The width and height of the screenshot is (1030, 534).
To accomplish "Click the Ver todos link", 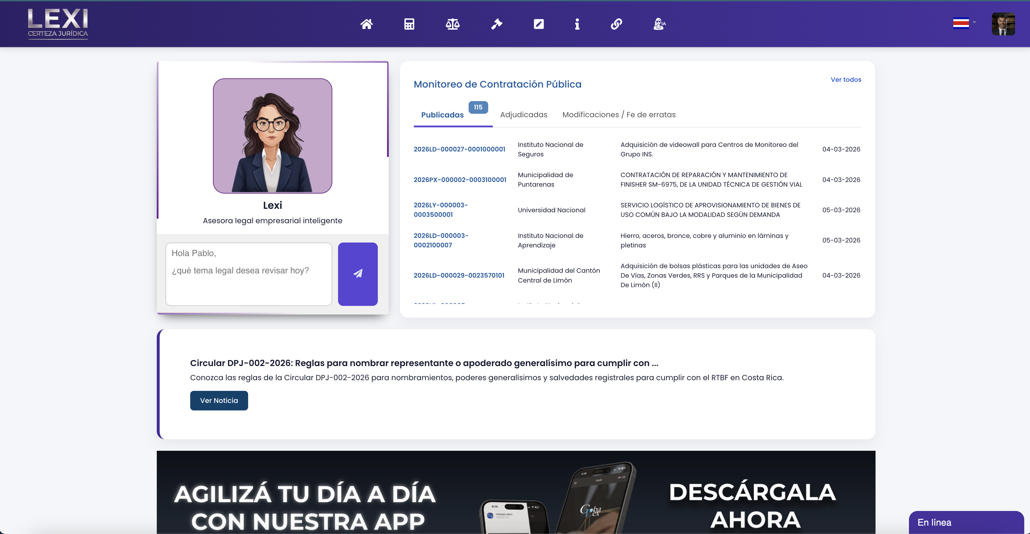I will [846, 79].
